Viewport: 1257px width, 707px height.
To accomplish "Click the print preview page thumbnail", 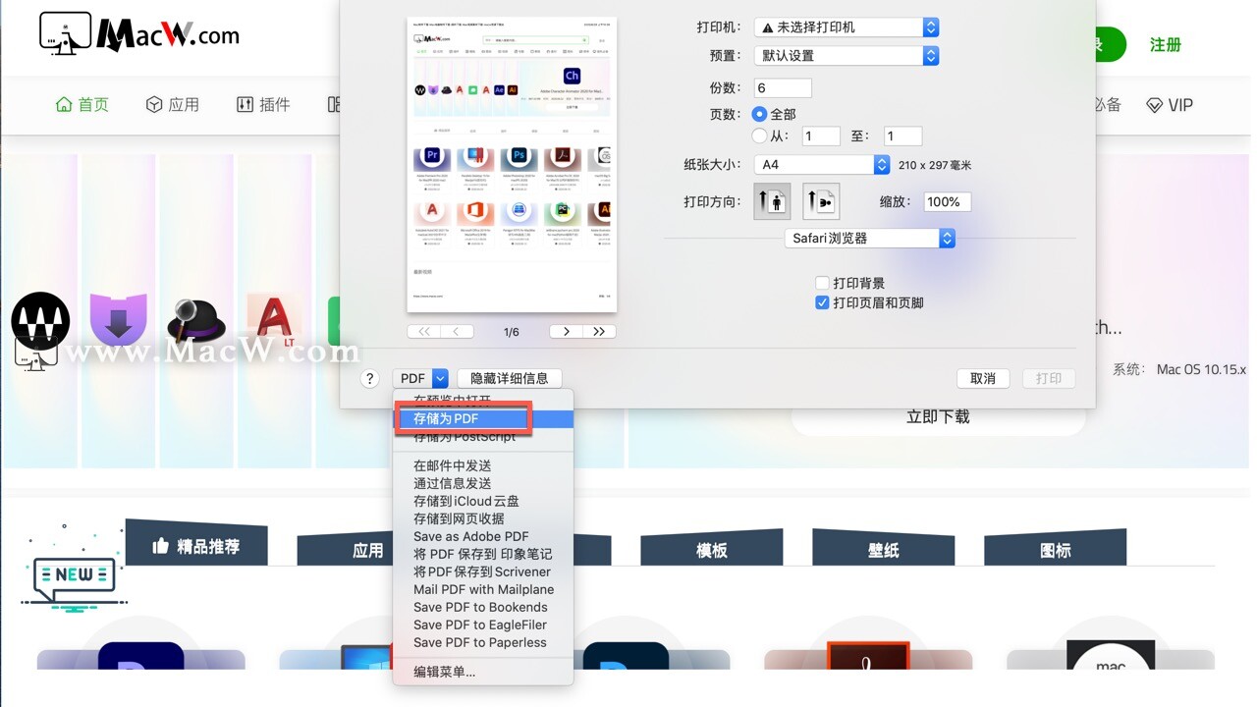I will (512, 164).
